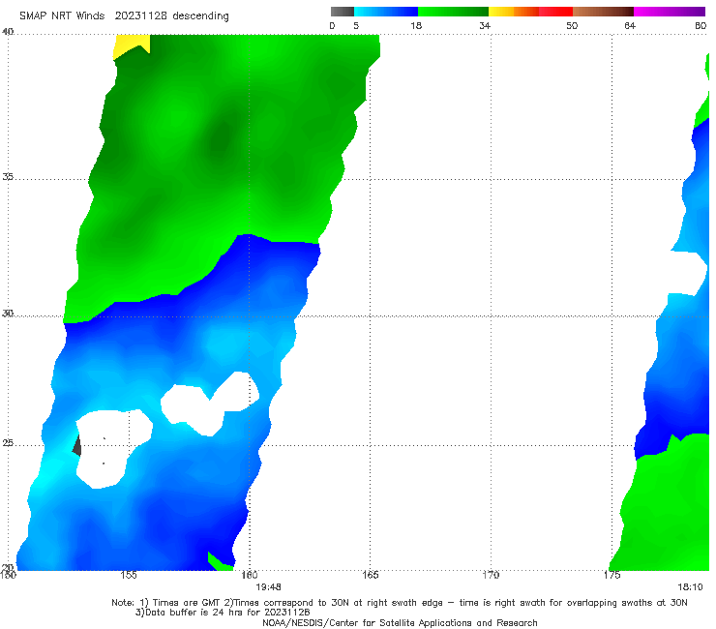Click the swath time "19:48"
Screen dimensions: 716x629
tap(268, 587)
